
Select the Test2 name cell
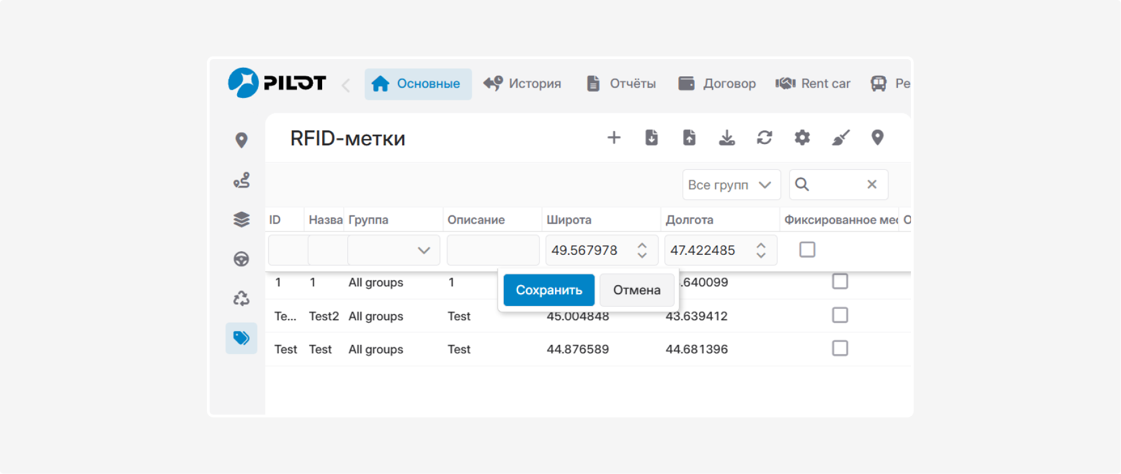(324, 316)
